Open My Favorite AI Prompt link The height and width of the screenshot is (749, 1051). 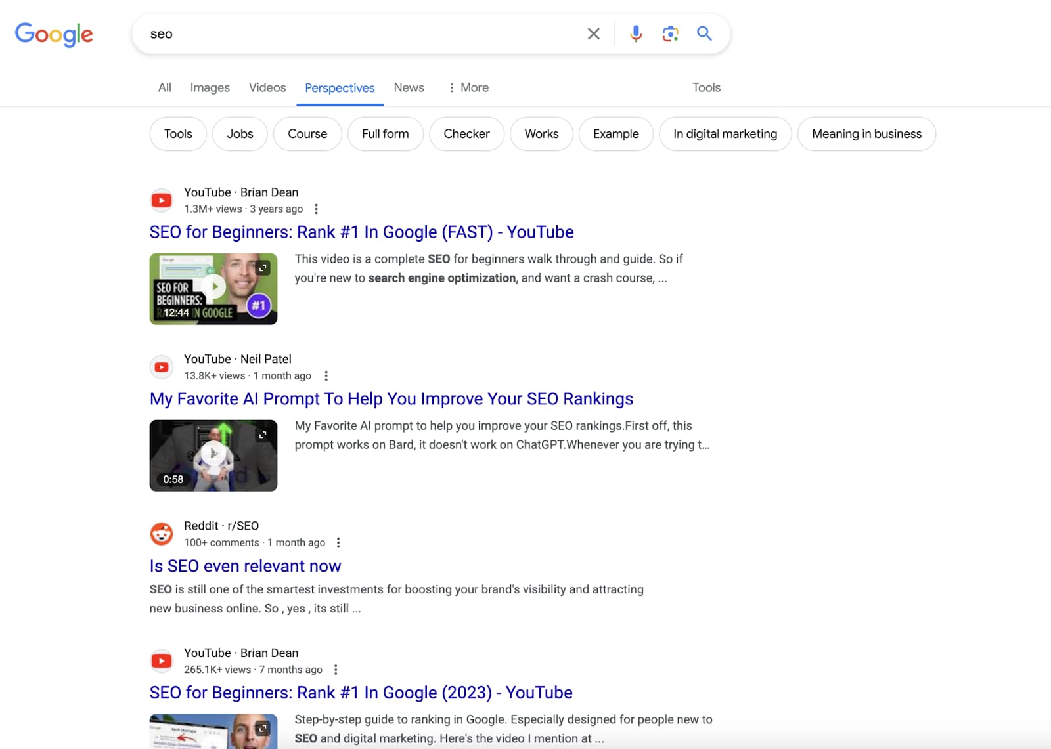click(x=391, y=399)
